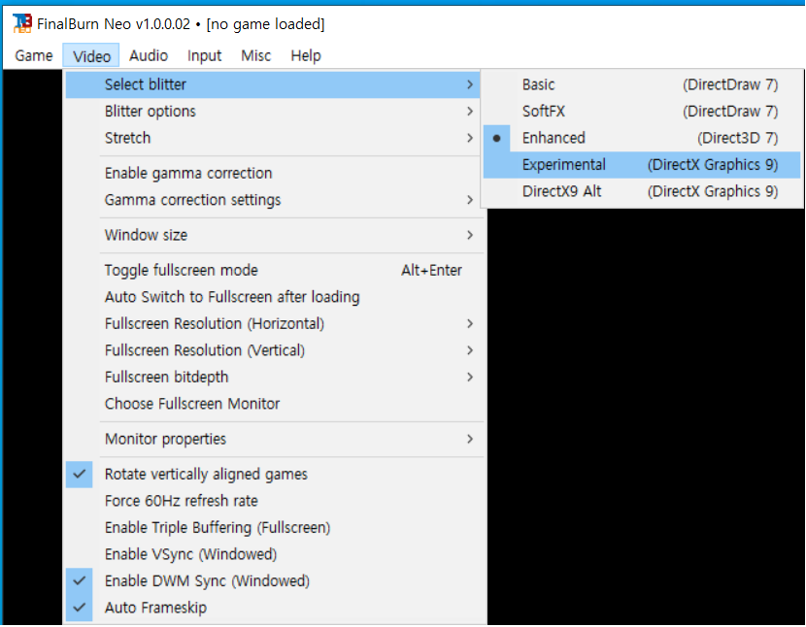Screen dimensions: 806x627
Task: Open the Help menu
Action: coord(306,55)
